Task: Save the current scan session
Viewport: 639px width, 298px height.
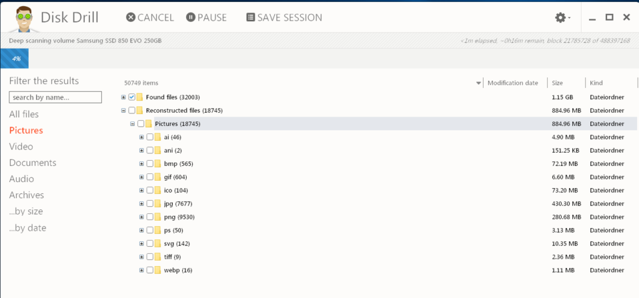Action: pyautogui.click(x=284, y=17)
